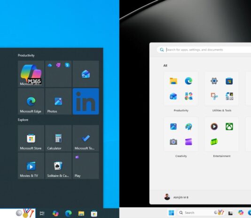Screen dimensions: 251x218
Task: Open Photos in Creativity category
Action: point(173,126)
